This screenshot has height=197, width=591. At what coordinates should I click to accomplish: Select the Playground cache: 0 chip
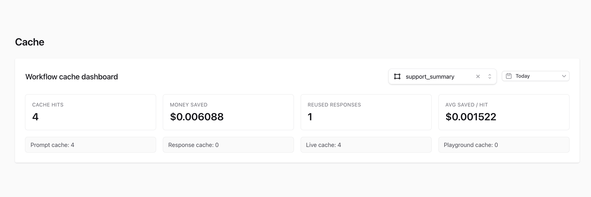pyautogui.click(x=504, y=145)
